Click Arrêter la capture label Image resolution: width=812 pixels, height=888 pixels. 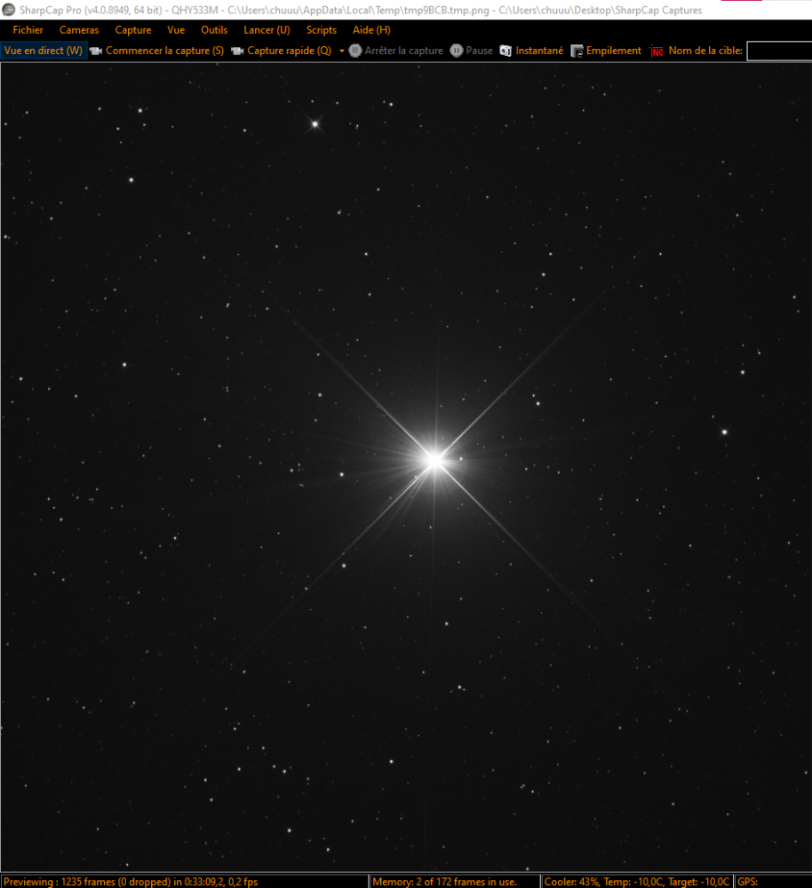[404, 51]
